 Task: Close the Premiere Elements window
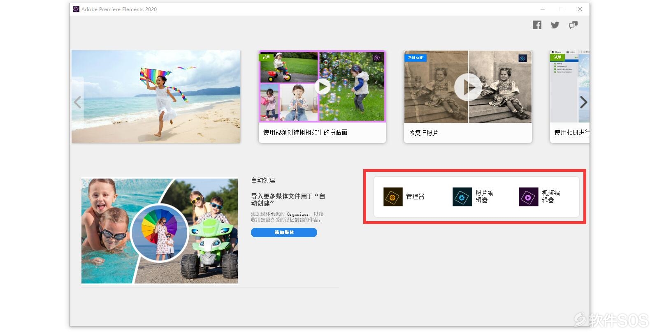(580, 9)
